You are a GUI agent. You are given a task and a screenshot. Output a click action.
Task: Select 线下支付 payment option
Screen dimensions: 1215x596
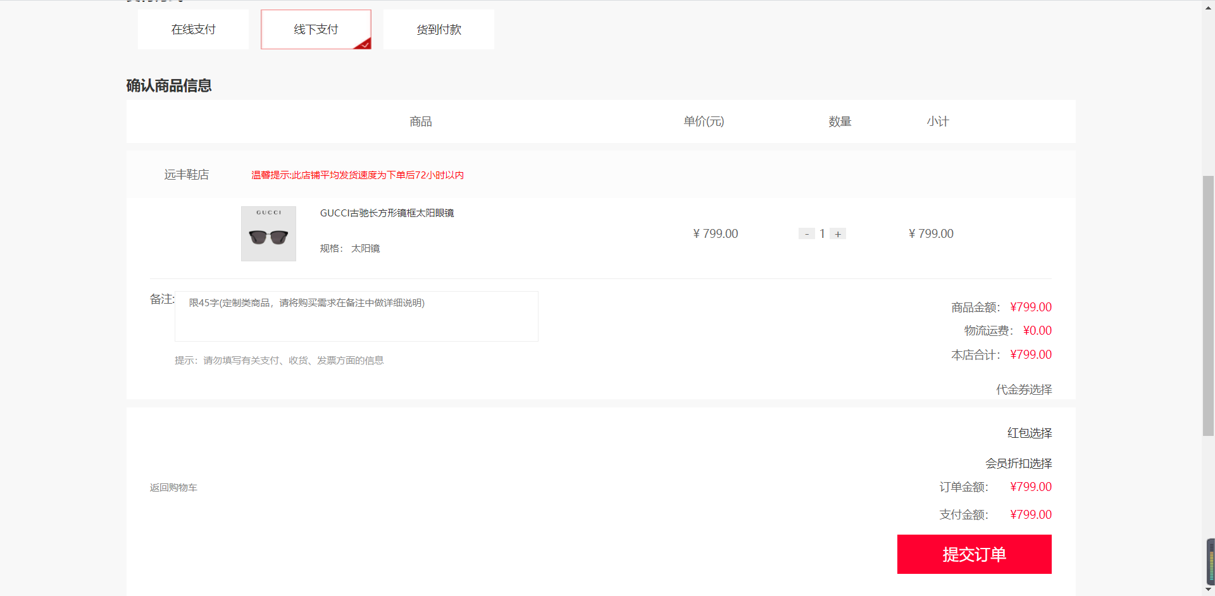click(x=316, y=29)
